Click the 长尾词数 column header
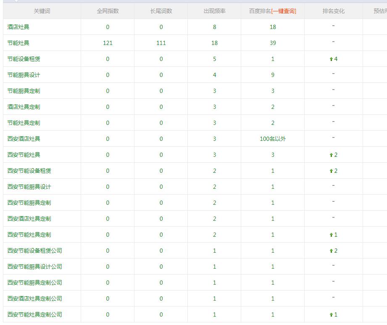This screenshot has width=387, height=325. point(161,11)
